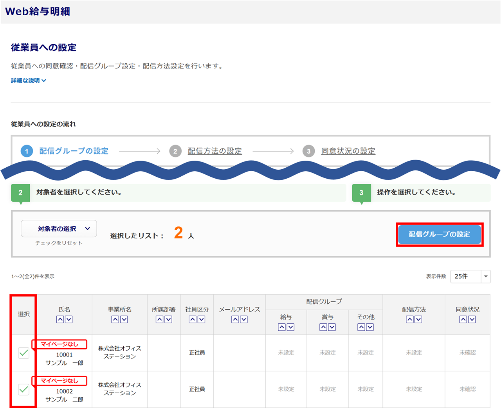Uncheck the checkbox for サンプル 一郎
Viewport: 501px width, 412px height.
click(24, 353)
